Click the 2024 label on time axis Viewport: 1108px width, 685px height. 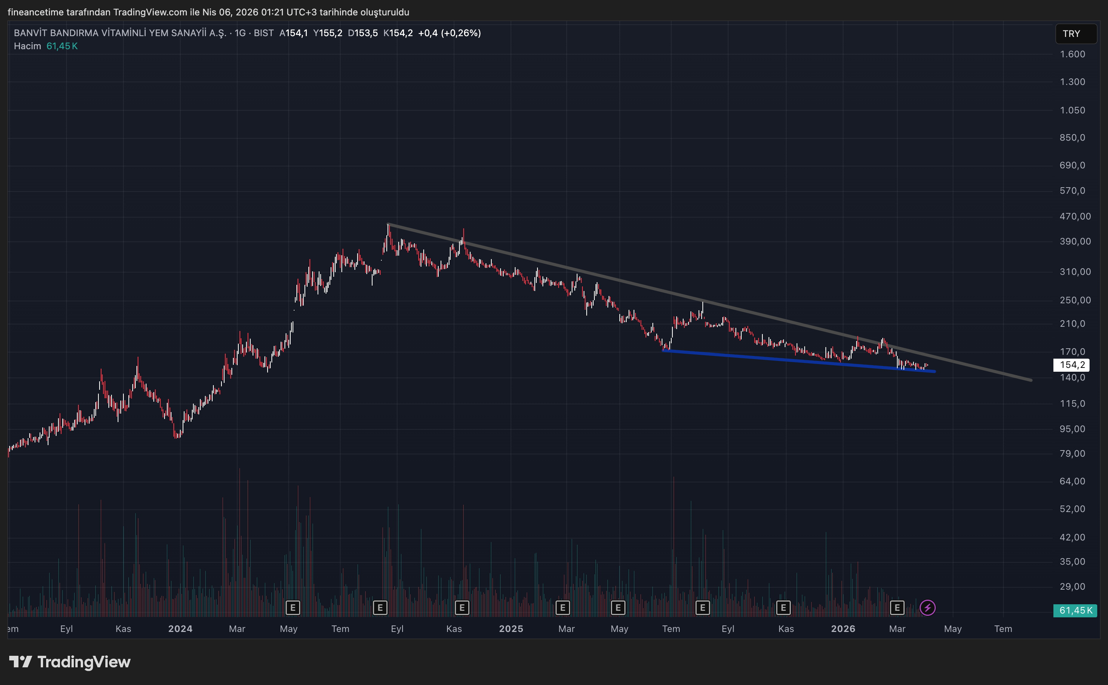[x=180, y=629]
